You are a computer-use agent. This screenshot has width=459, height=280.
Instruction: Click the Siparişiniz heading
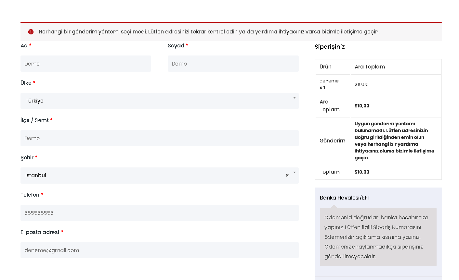point(330,47)
